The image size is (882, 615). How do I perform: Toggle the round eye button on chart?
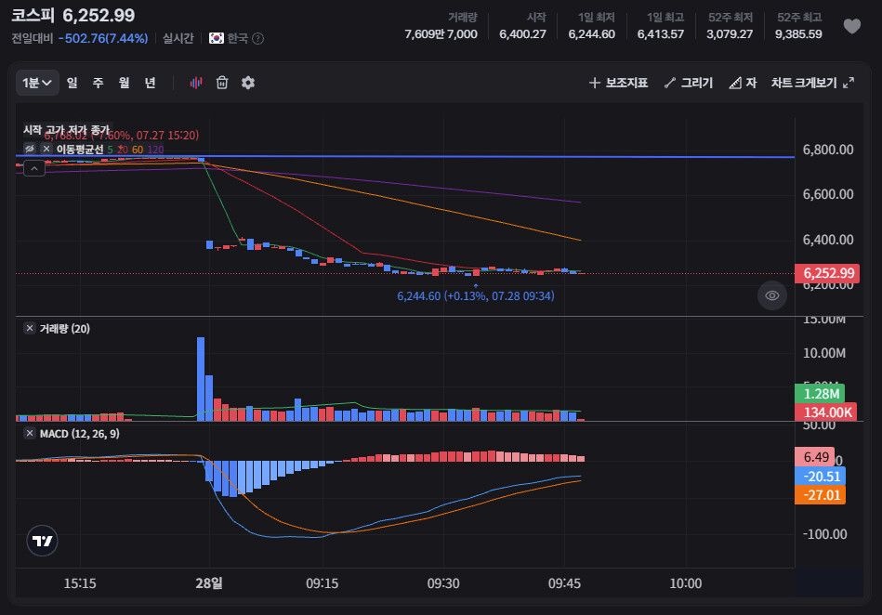771,295
